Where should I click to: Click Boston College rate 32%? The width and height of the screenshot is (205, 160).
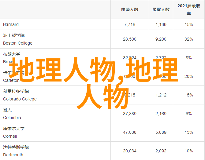pos(189,39)
